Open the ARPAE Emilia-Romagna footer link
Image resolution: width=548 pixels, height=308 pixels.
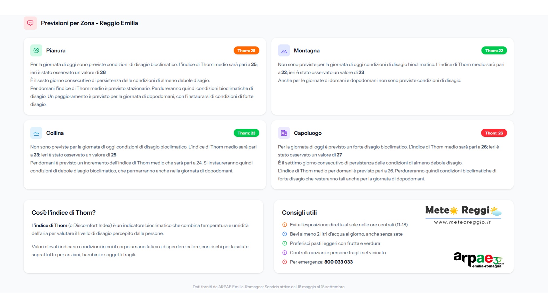[240, 287]
